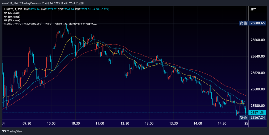Click the 28580.00 price axis label
The height and width of the screenshot is (135, 269).
click(257, 106)
